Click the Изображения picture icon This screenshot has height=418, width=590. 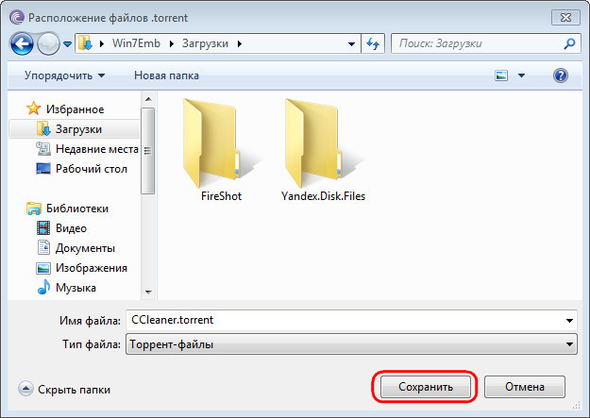(x=43, y=268)
